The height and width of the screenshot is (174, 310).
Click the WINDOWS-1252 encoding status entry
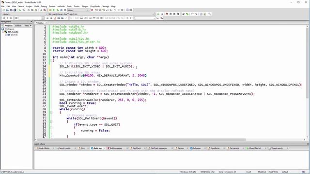(x=207, y=172)
